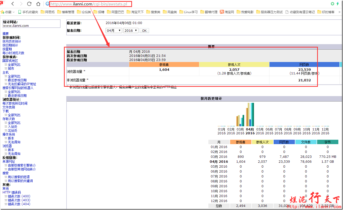Select 国家或地区 in the sidebar menu
The image size is (343, 210).
pos(10,61)
